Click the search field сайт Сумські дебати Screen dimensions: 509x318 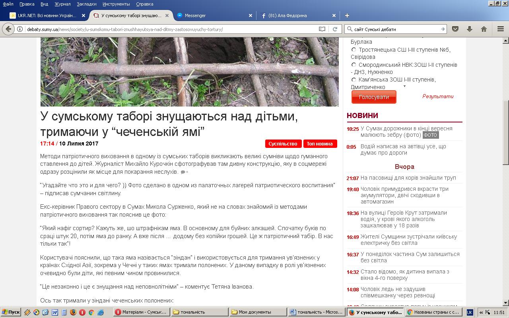tap(396, 29)
